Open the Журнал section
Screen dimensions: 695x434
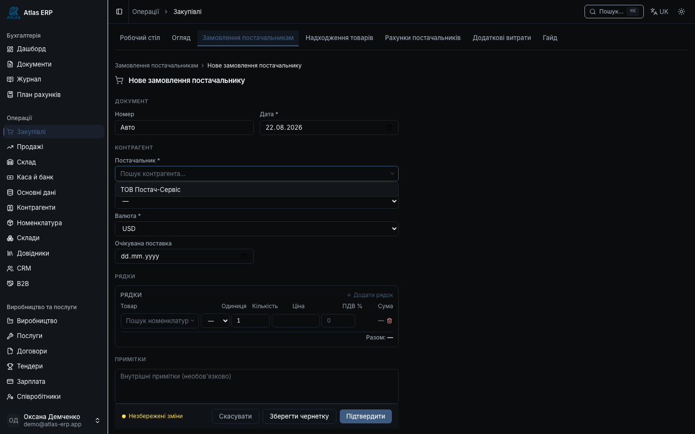tap(54, 79)
